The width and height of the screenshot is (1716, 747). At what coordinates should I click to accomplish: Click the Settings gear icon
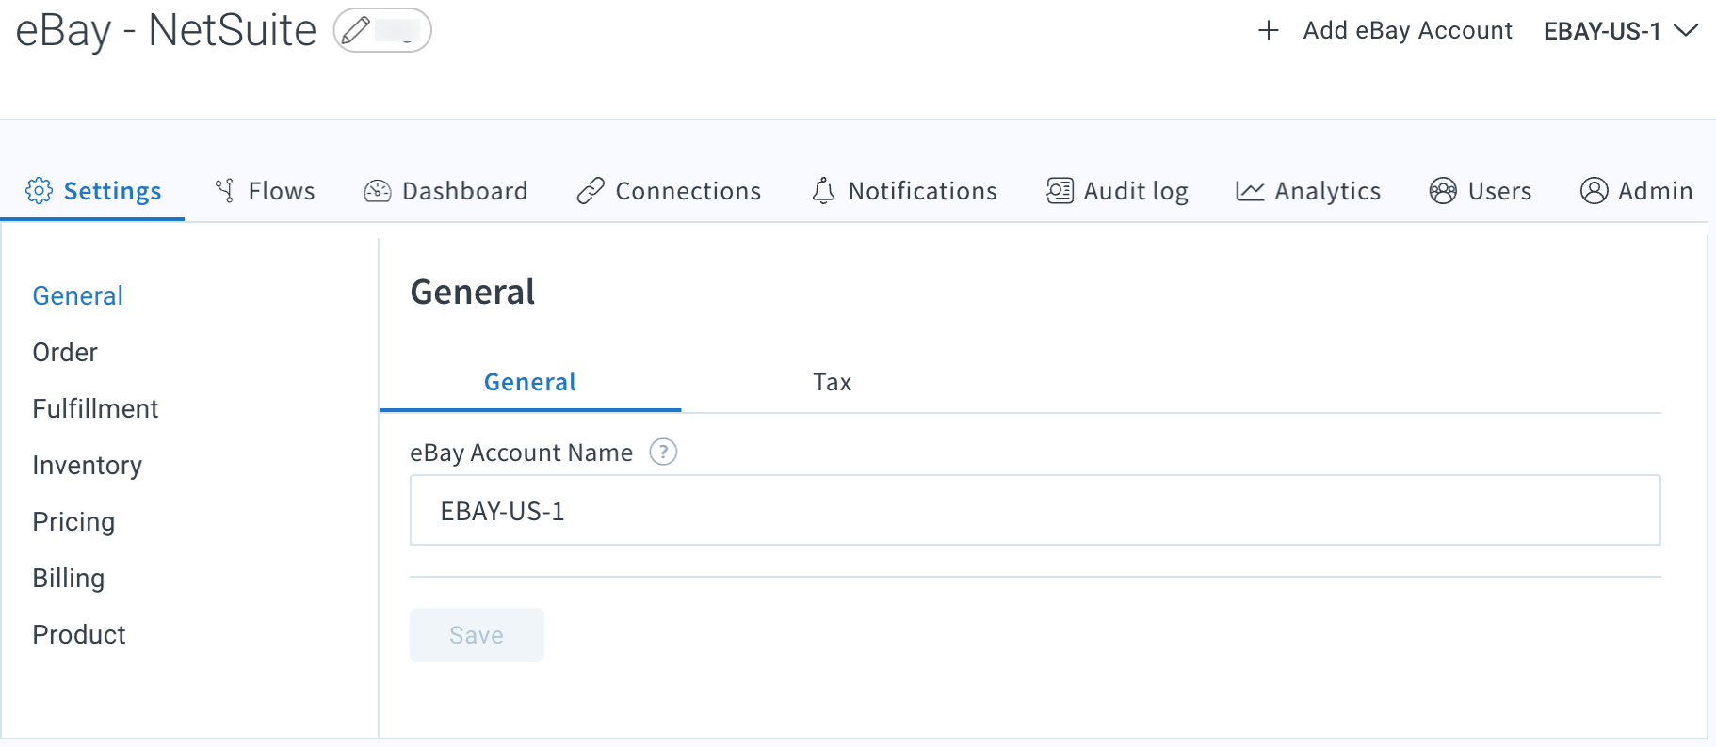pyautogui.click(x=40, y=191)
